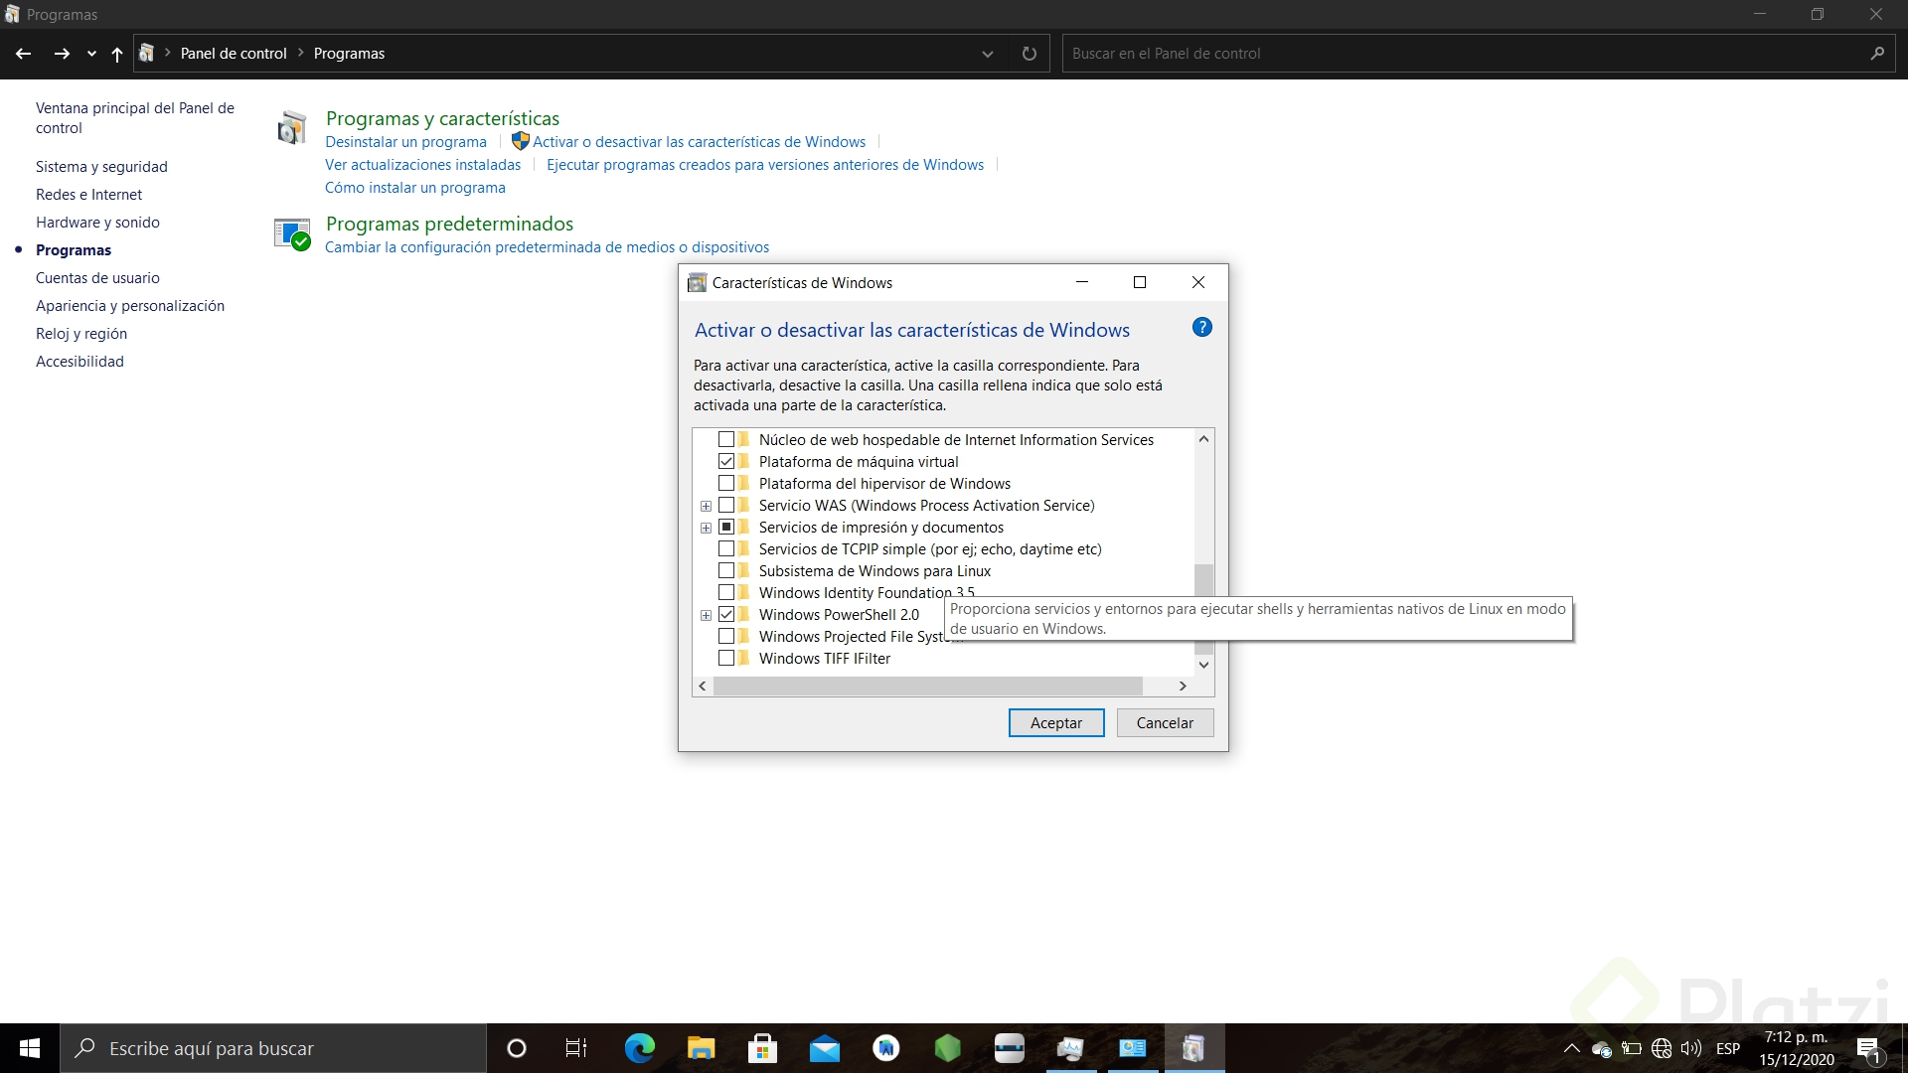Screen dimensions: 1908x1073
Task: Show hidden system tray icons
Action: click(1571, 1048)
